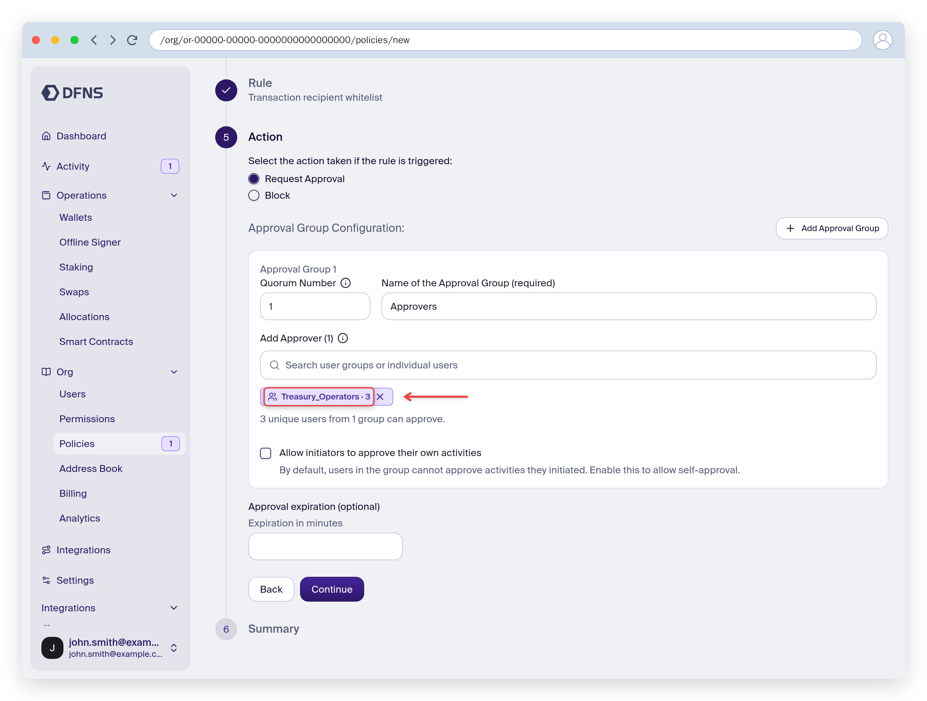
Task: Click the Policies count badge
Action: click(171, 444)
